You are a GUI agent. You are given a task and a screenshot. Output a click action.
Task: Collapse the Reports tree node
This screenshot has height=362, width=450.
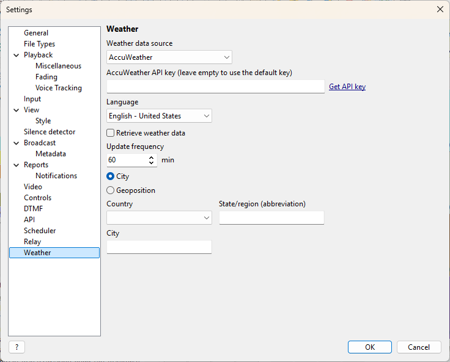click(17, 165)
